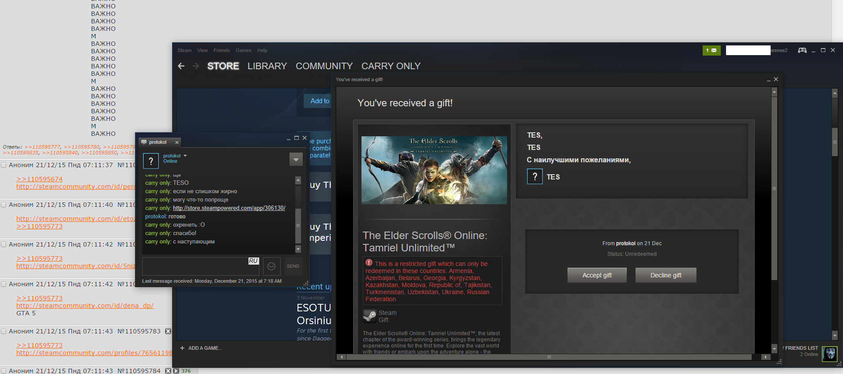
Task: Hide post №110595783 with its X icon
Action: click(168, 331)
